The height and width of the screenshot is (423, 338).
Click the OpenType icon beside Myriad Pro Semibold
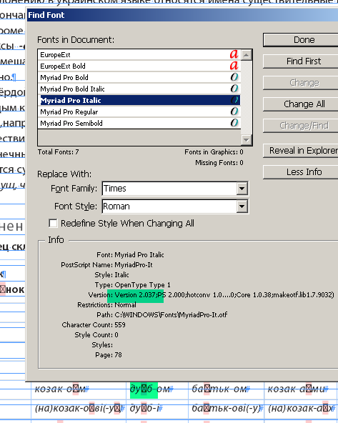click(234, 123)
